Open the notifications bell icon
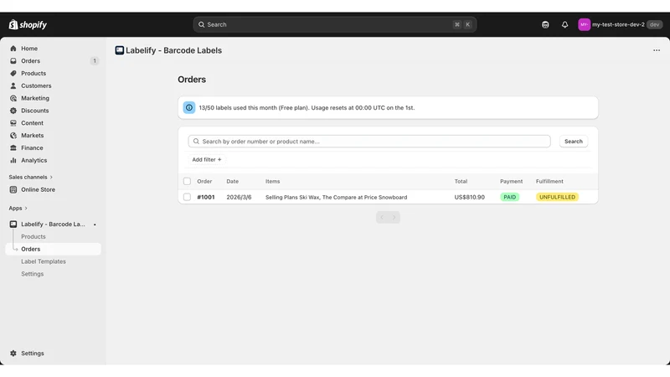Viewport: 670px width, 377px height. pyautogui.click(x=564, y=25)
